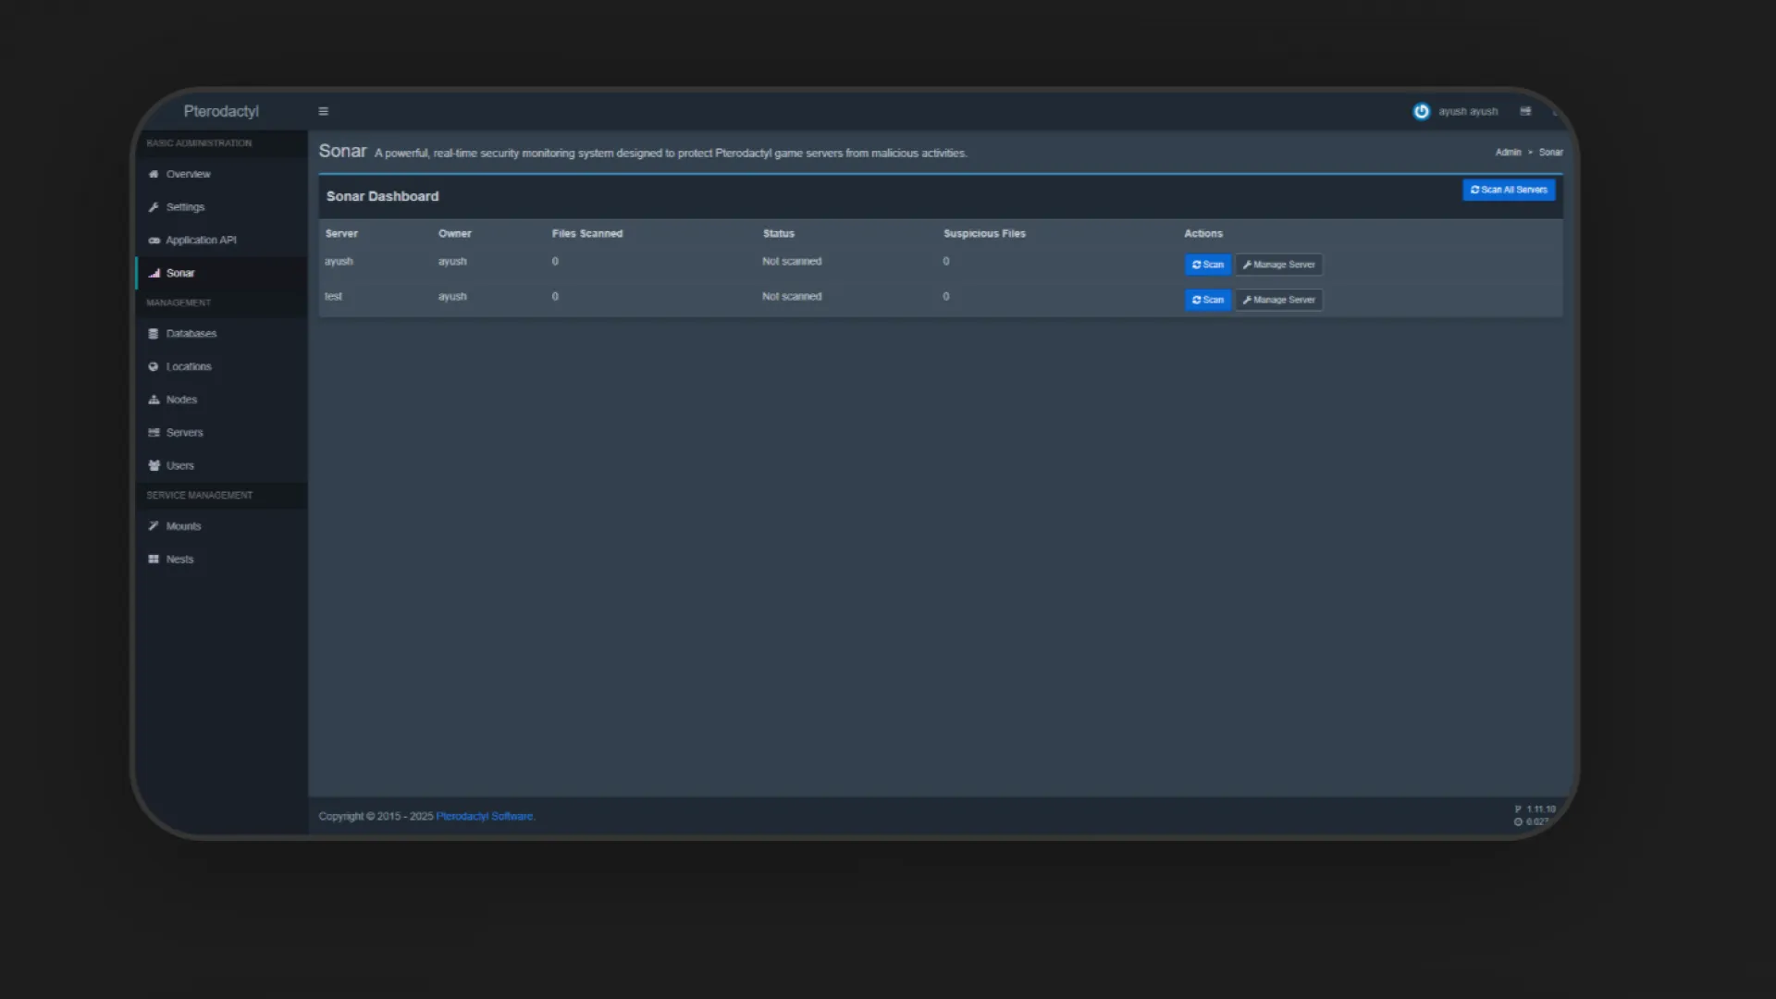Click the ayush ayush account avatar
This screenshot has width=1776, height=999.
pyautogui.click(x=1422, y=111)
